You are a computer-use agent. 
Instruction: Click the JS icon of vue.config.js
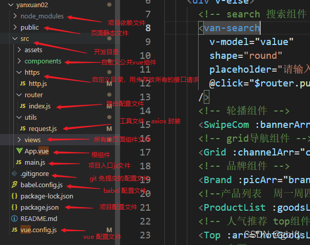point(14,230)
